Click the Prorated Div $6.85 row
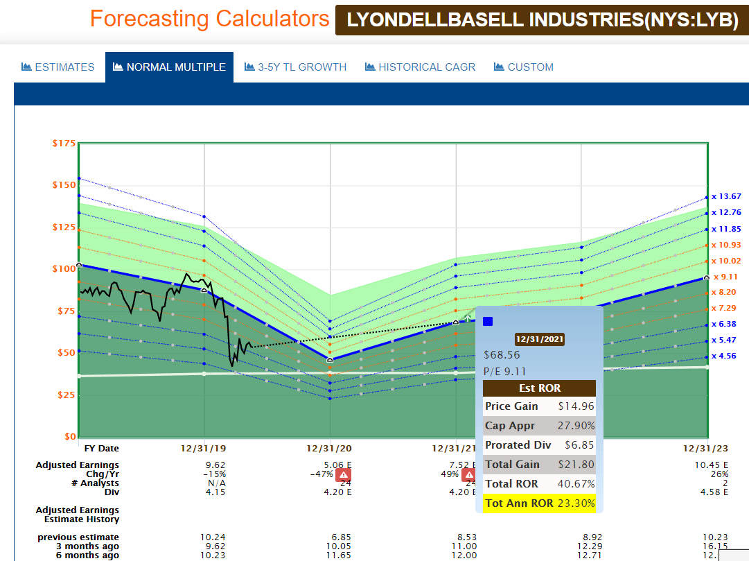 [x=539, y=445]
